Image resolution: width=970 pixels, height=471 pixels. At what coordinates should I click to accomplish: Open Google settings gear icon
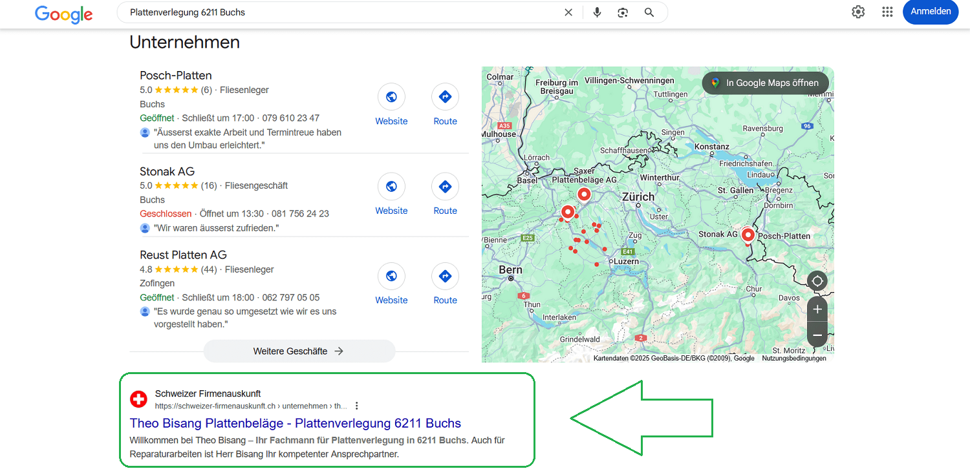tap(858, 12)
